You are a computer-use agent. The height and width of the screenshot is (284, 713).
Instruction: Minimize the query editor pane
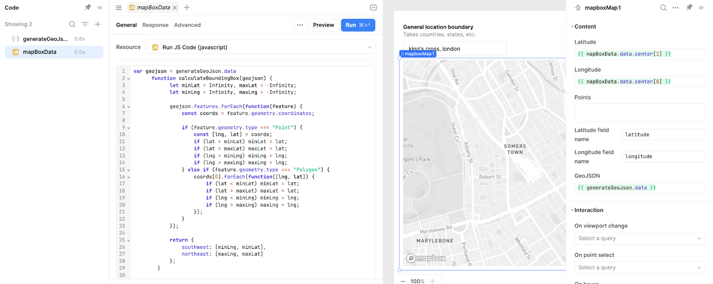click(373, 8)
